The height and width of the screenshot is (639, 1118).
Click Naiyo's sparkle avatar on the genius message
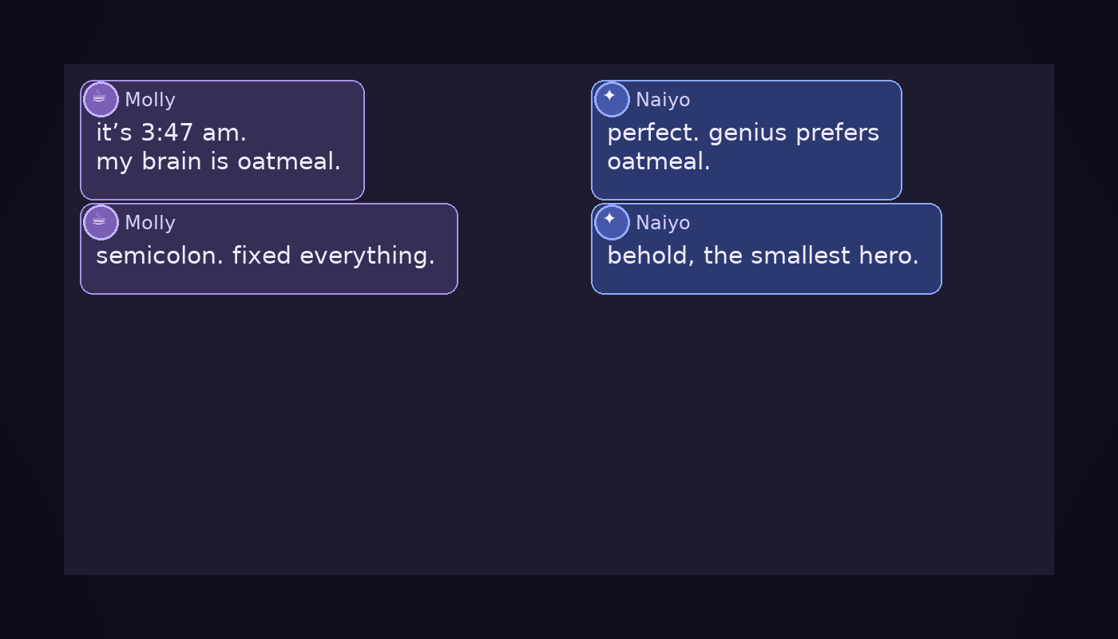(612, 100)
